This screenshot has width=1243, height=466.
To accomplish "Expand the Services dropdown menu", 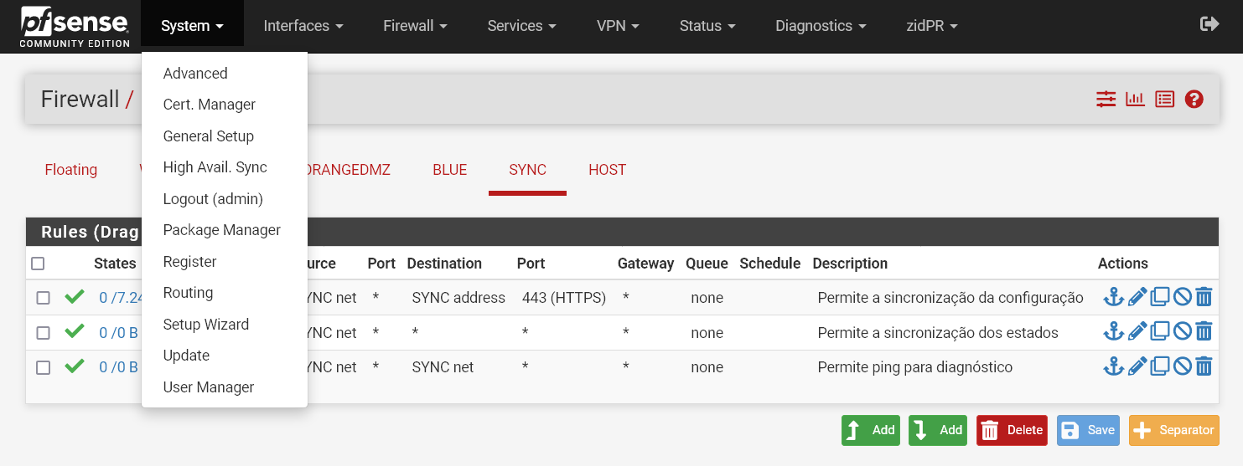I will [522, 26].
